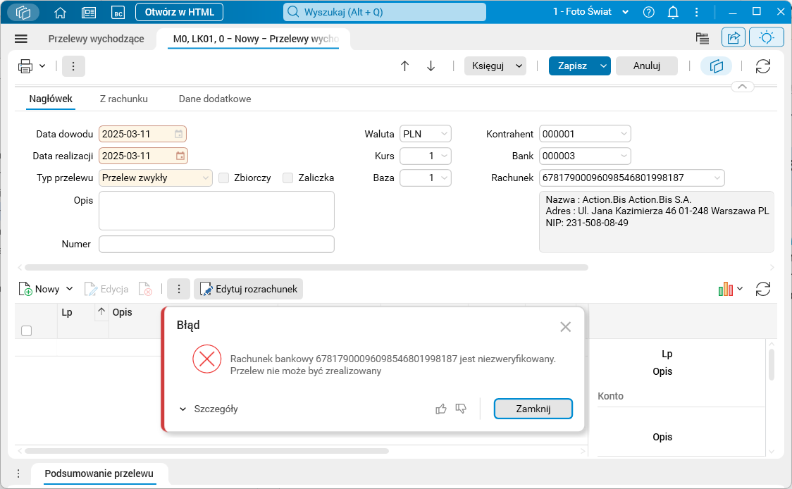Click Zamknij in error dialog

click(533, 409)
